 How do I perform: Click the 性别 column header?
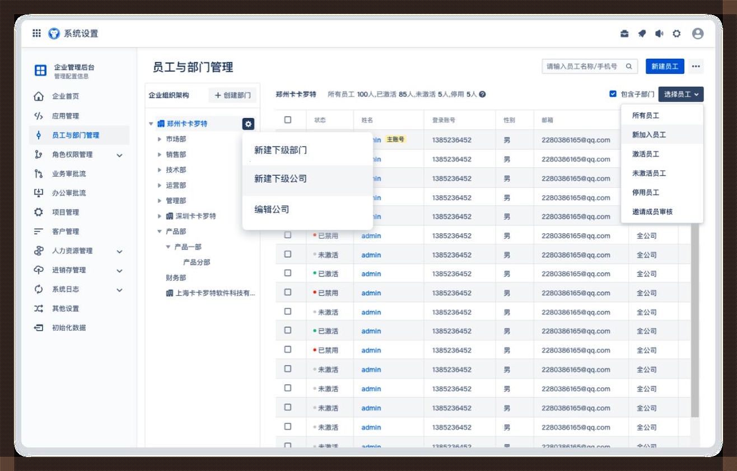(509, 120)
